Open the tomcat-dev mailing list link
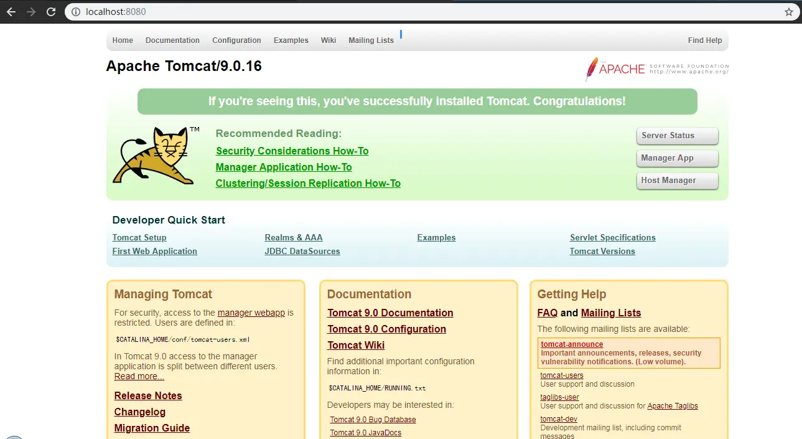802x439 pixels. (x=559, y=419)
